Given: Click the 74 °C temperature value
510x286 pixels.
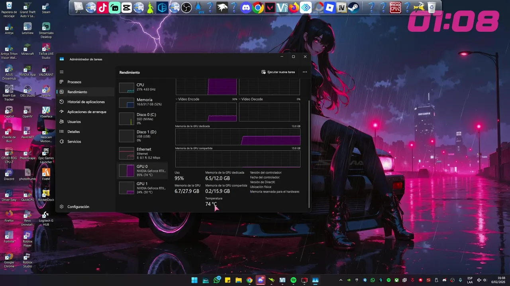Looking at the screenshot, I should [211, 204].
